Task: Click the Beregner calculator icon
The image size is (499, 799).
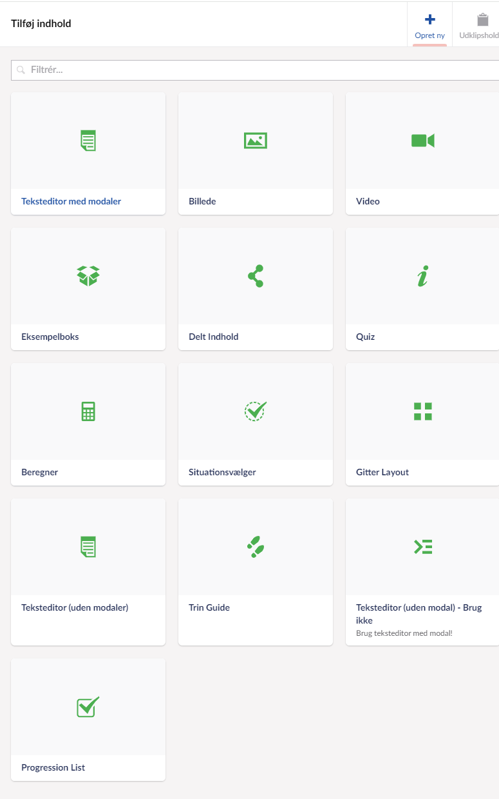Action: (88, 411)
